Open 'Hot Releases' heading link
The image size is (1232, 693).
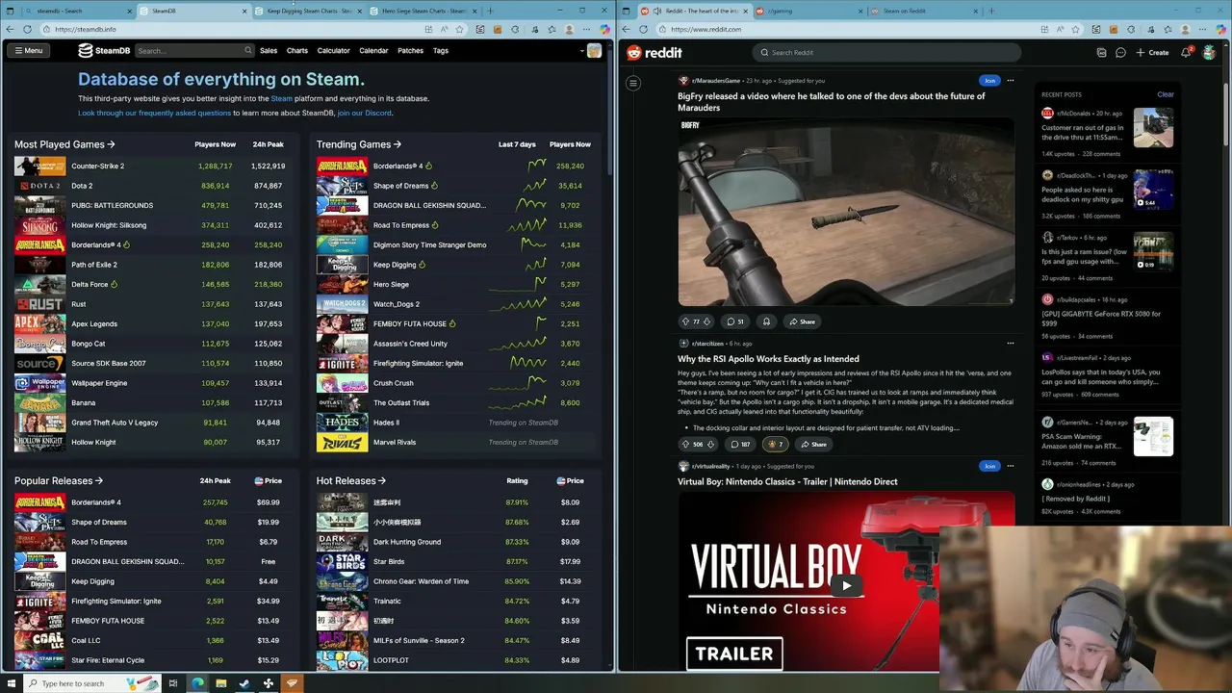tap(351, 480)
